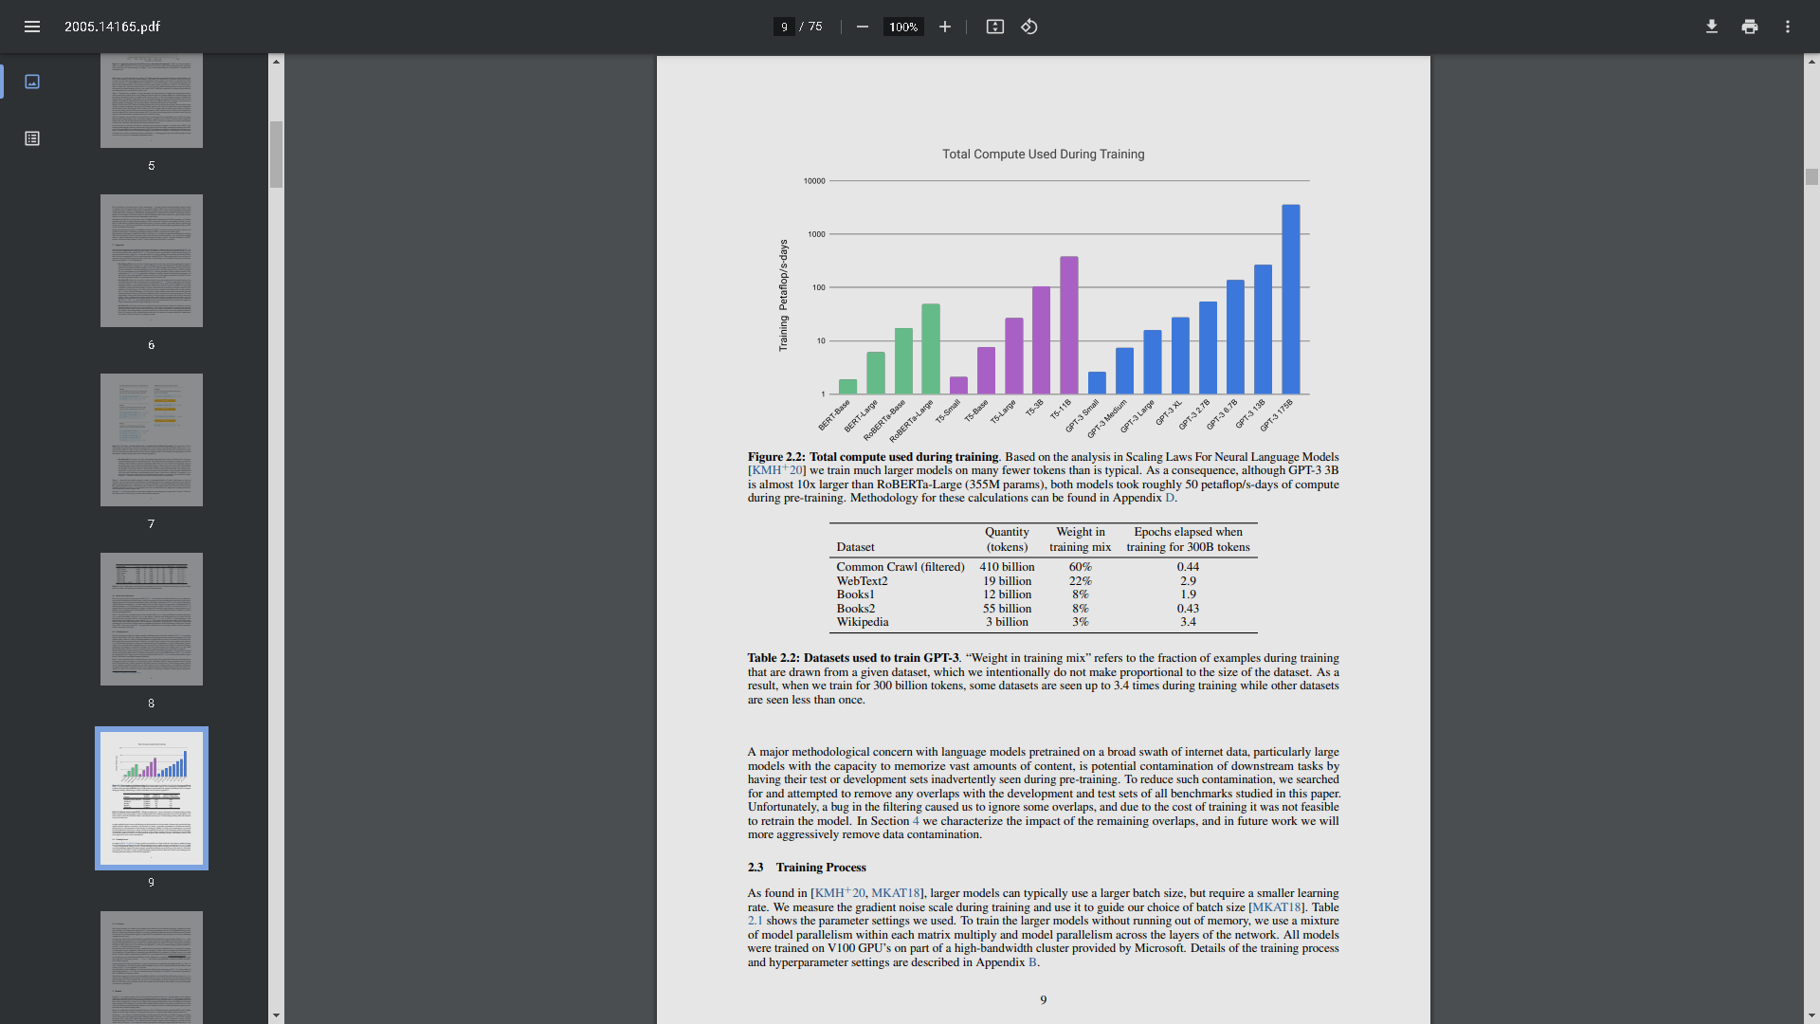
Task: Click the thumbnail sidebar scrollbar thumb
Action: pos(276,155)
